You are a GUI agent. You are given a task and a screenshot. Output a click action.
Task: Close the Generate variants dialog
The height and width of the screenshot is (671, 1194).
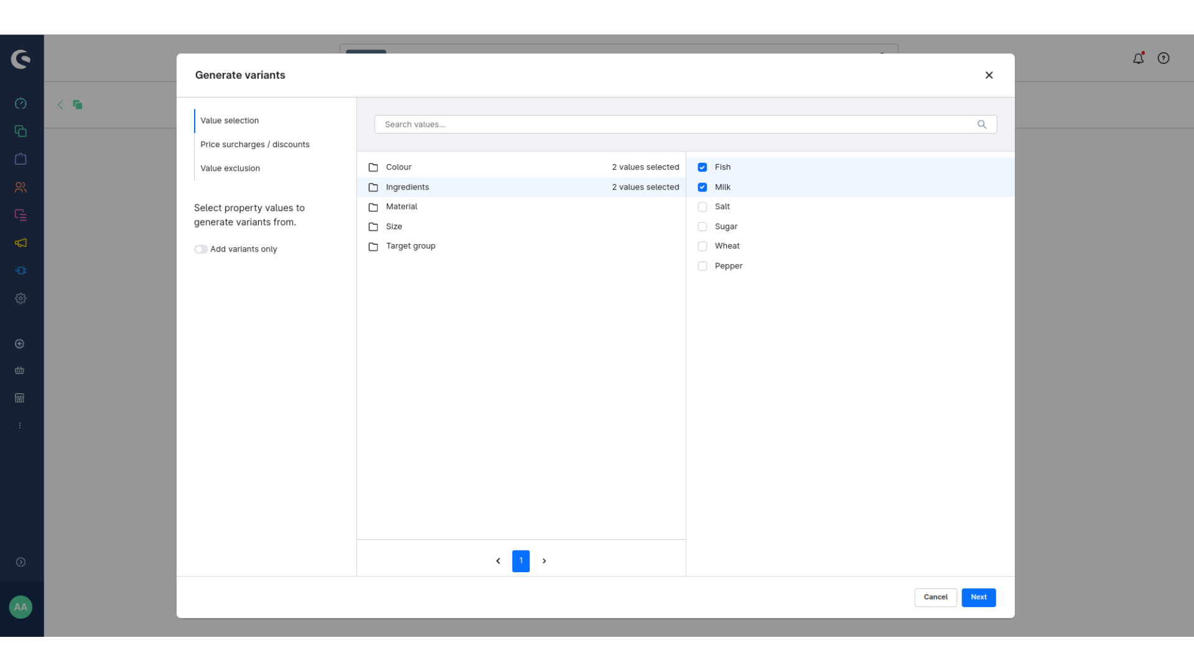point(989,75)
